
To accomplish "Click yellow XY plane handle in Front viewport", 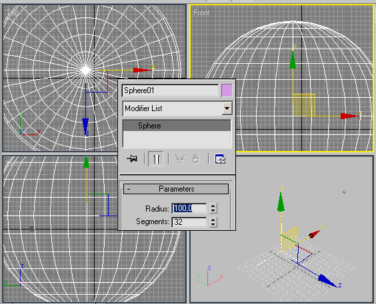I will [x=304, y=105].
